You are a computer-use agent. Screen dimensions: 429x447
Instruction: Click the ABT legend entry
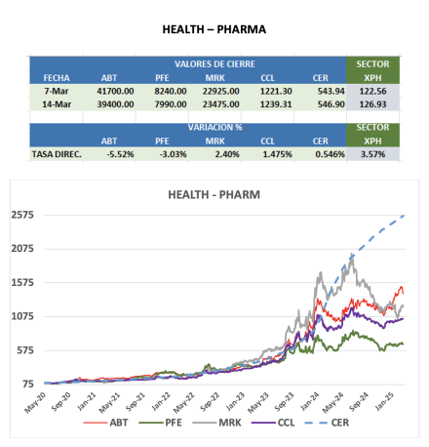pos(105,423)
